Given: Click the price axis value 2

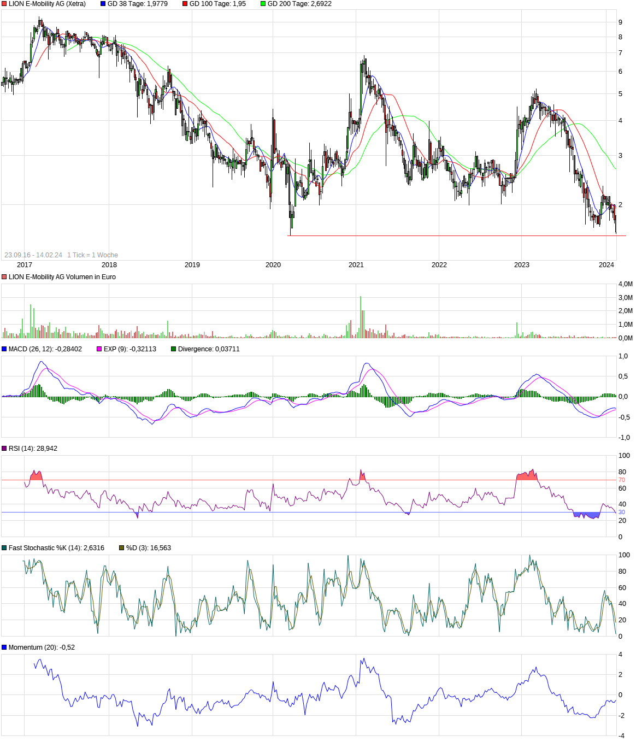Looking at the screenshot, I should pyautogui.click(x=621, y=205).
